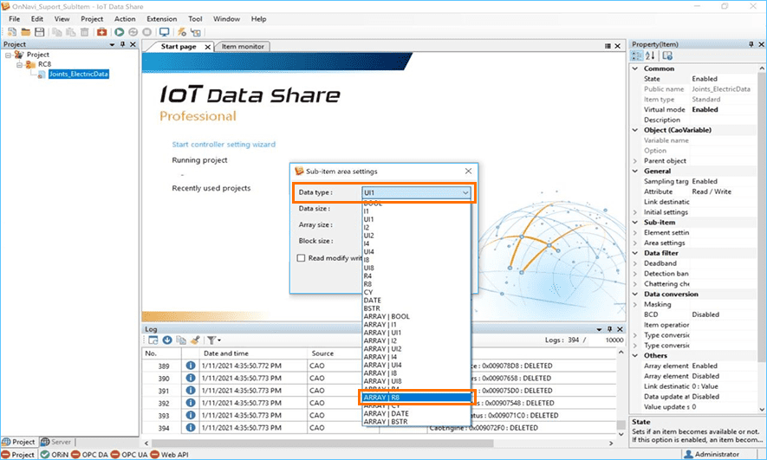Image resolution: width=767 pixels, height=460 pixels.
Task: Start the project with the green play icon
Action: pyautogui.click(x=119, y=32)
